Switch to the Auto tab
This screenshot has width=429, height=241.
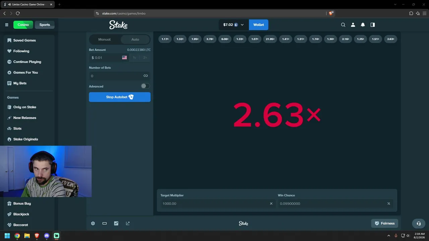135,39
